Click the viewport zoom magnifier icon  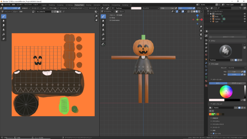point(201,26)
